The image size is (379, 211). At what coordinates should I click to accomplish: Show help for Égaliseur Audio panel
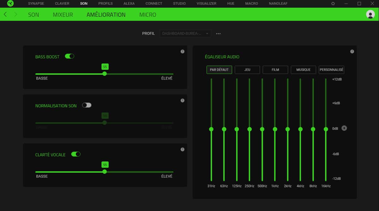pyautogui.click(x=352, y=51)
